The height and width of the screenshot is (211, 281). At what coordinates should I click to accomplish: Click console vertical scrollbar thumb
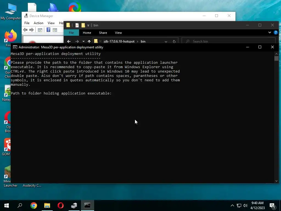[x=276, y=59]
